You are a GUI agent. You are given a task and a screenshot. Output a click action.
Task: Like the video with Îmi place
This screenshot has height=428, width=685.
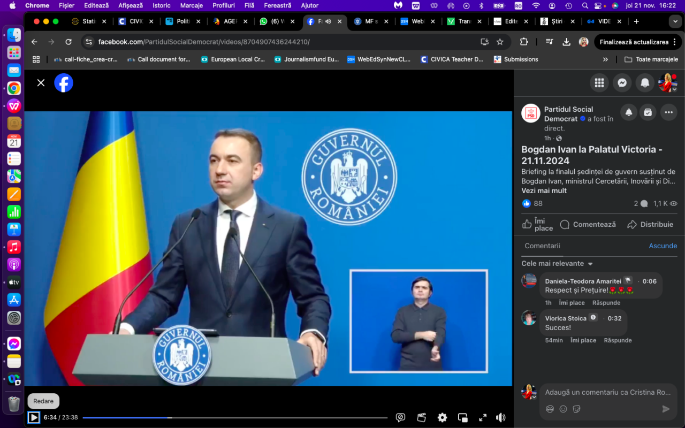coord(538,224)
